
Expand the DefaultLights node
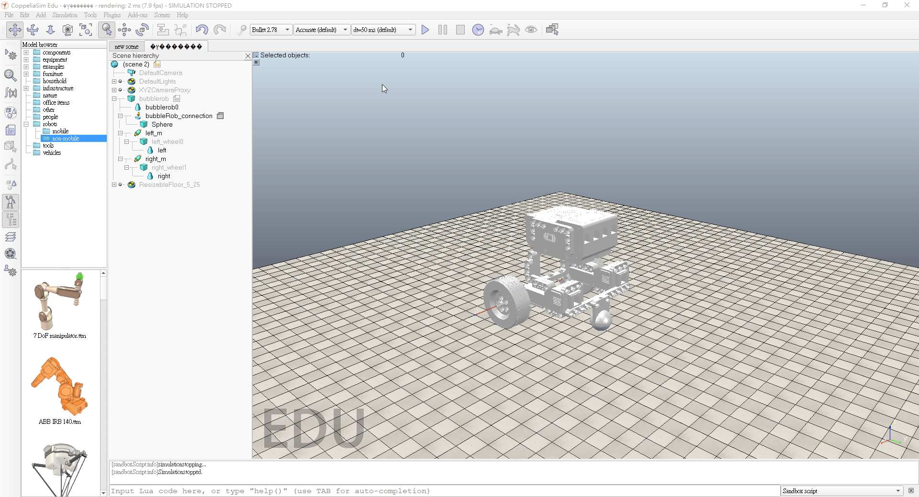(114, 82)
